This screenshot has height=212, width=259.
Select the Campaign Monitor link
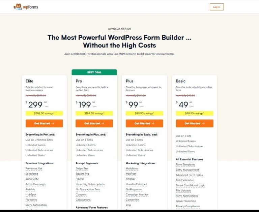click(137, 194)
